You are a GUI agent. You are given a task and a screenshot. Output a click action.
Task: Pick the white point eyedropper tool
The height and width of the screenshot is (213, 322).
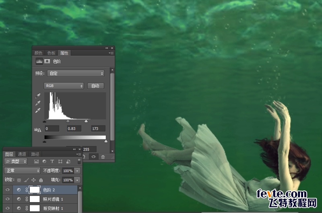[x=38, y=110]
